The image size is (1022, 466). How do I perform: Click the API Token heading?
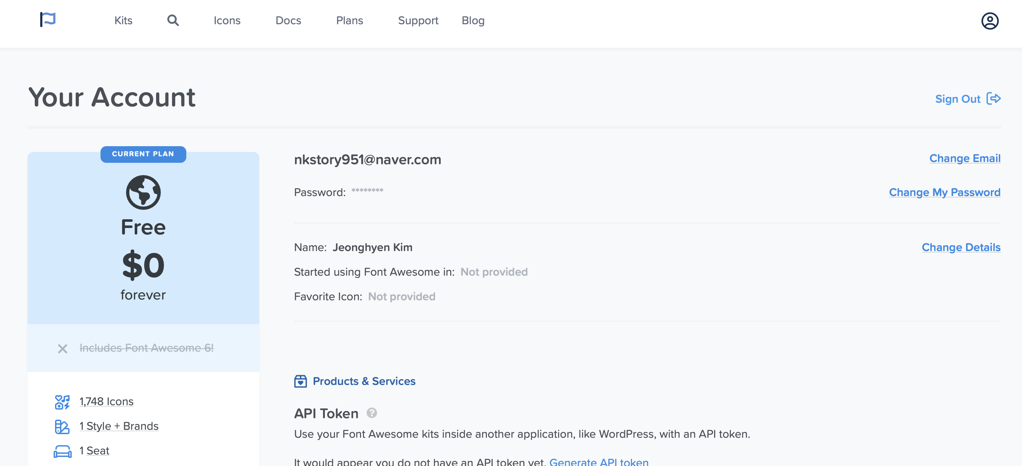pos(326,413)
